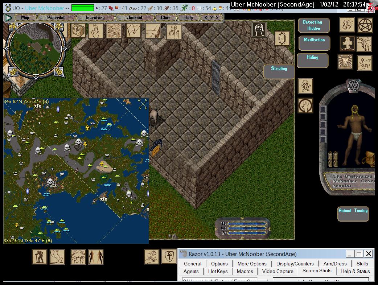Click the skull and crossbones icon

pyautogui.click(x=305, y=86)
